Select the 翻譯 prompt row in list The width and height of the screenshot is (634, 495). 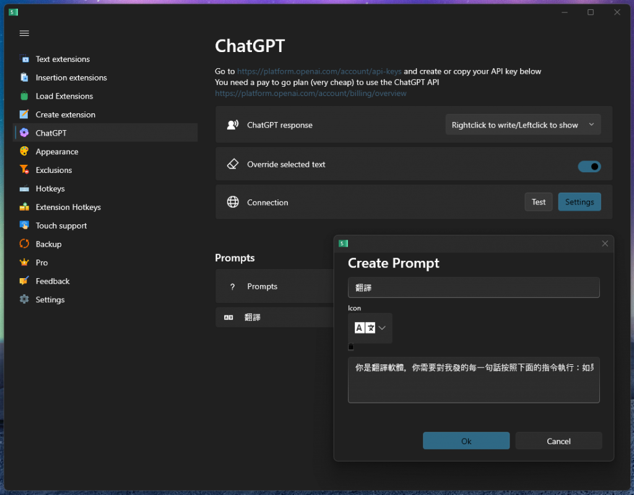click(x=274, y=317)
